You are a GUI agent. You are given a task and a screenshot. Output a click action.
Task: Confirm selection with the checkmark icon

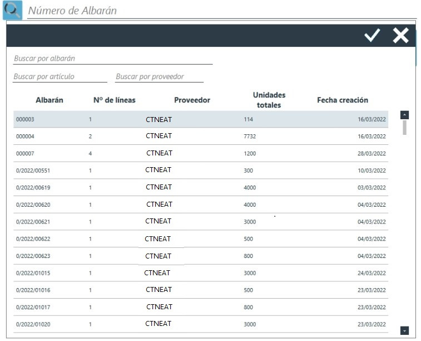pos(372,36)
